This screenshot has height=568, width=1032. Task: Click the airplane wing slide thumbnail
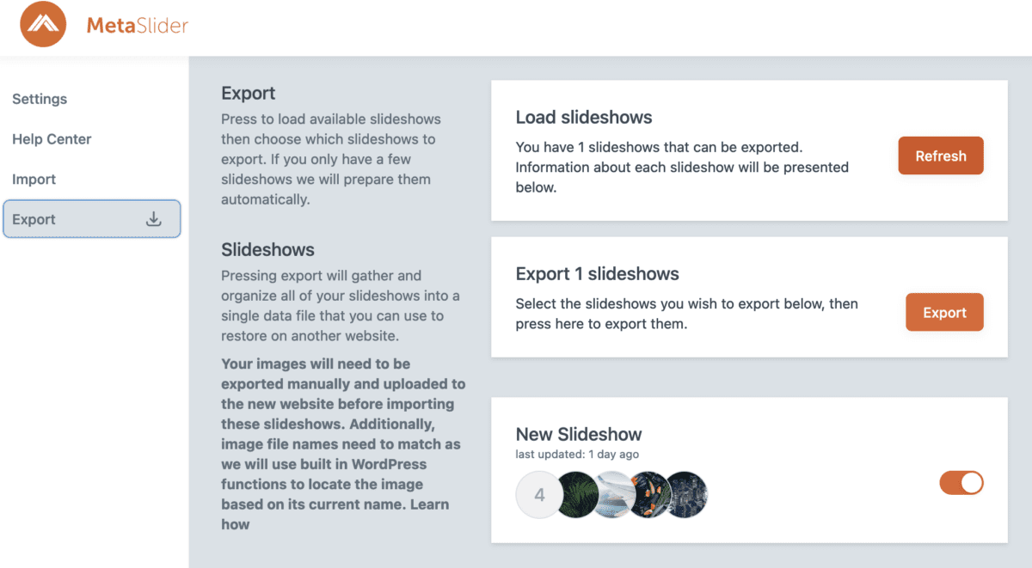click(613, 495)
